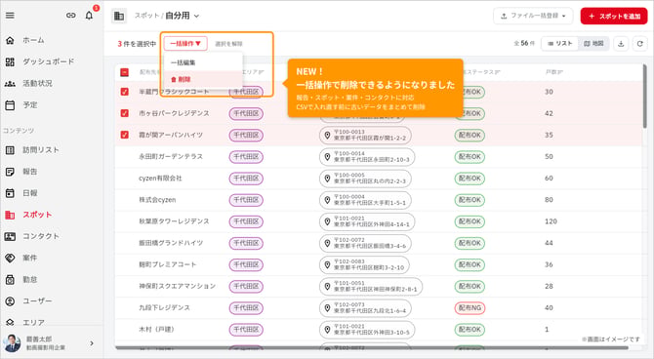Choose 一括編集 from the bulk menu
Image resolution: width=654 pixels, height=359 pixels.
point(203,62)
